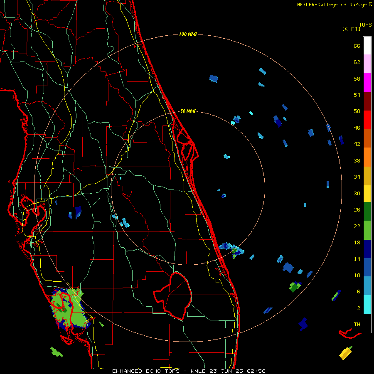Click the medium blue legend swatch
Viewport: 374px width, 374px height.
pyautogui.click(x=367, y=267)
